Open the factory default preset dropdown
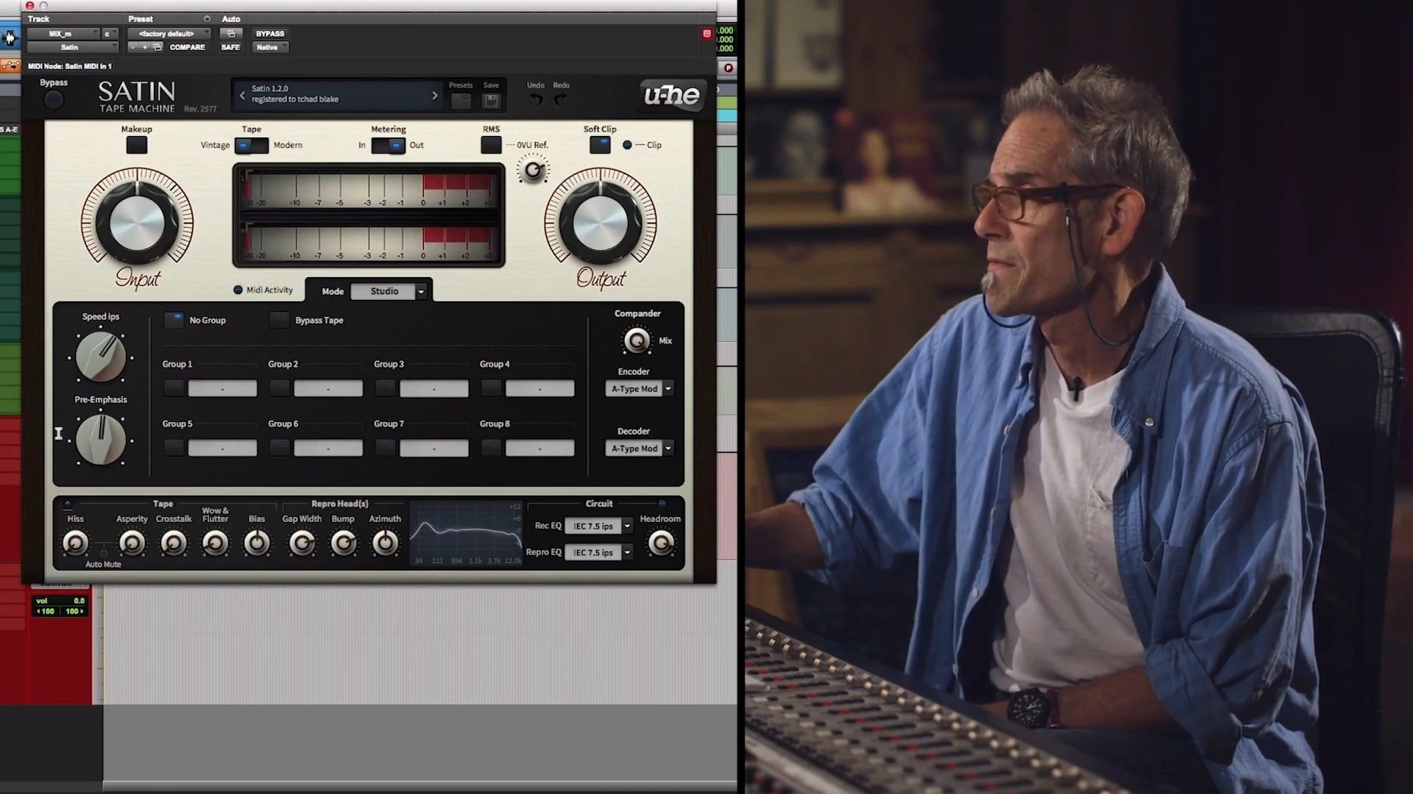The image size is (1413, 794). [x=169, y=34]
